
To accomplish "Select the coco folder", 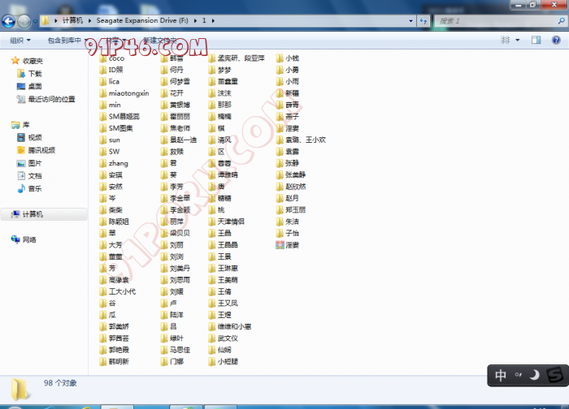I will (x=115, y=58).
